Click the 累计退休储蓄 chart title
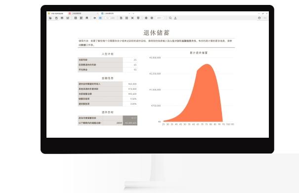Image resolution: width=299 pixels, height=193 pixels. click(x=199, y=53)
